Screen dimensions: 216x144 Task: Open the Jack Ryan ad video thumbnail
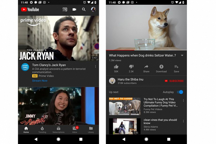(x=58, y=38)
